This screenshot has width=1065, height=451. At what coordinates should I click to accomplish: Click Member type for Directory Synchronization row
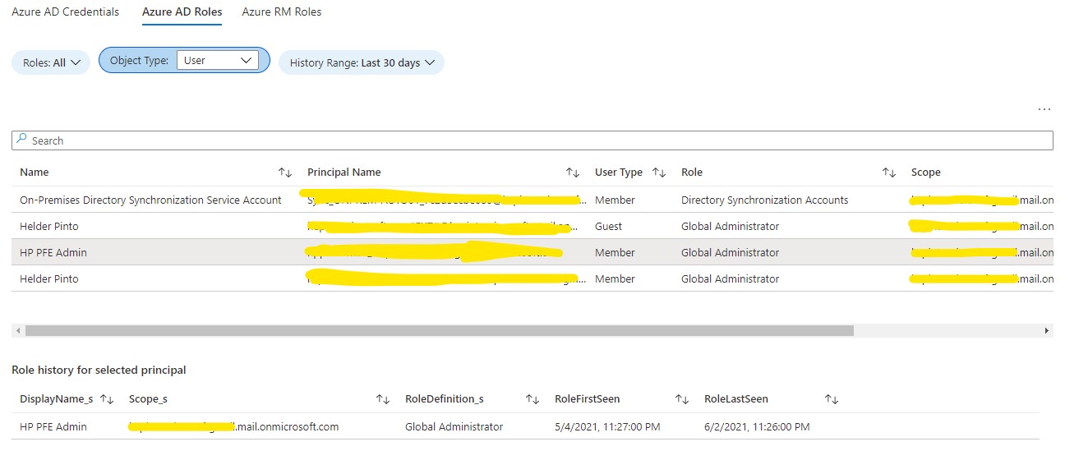click(615, 200)
